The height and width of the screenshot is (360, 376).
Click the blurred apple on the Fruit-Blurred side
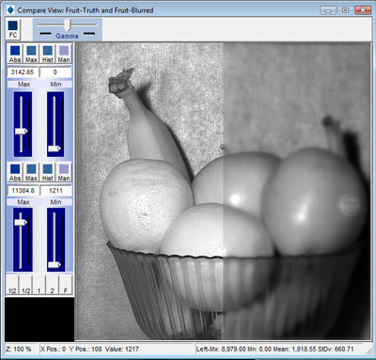[314, 200]
